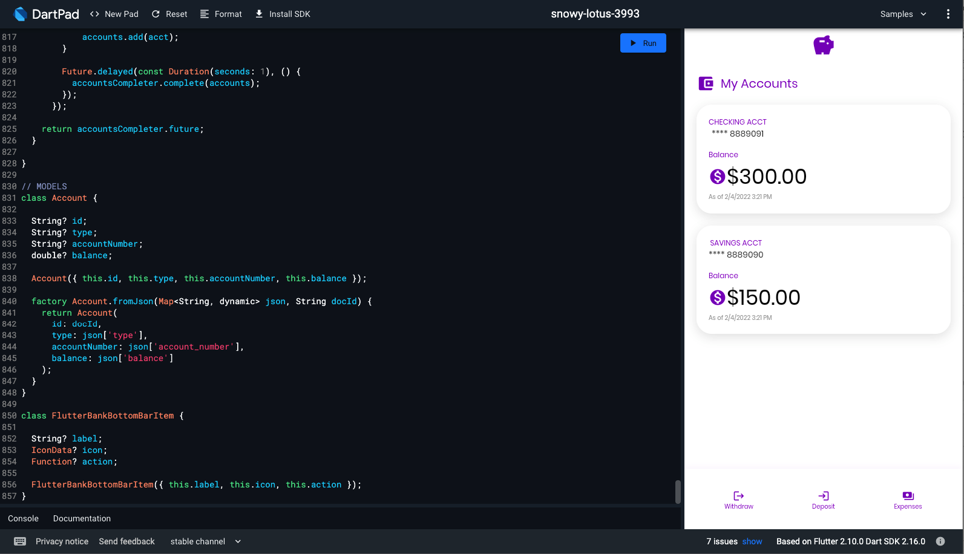
Task: Click the keyboard shortcuts icon
Action: coord(20,541)
